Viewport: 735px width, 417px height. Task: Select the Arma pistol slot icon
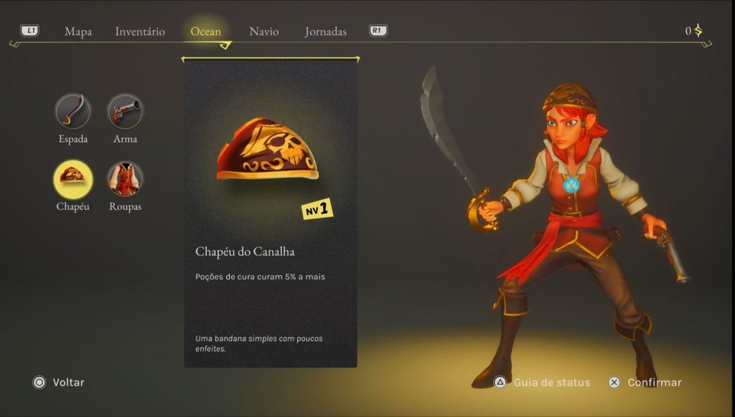pyautogui.click(x=125, y=111)
